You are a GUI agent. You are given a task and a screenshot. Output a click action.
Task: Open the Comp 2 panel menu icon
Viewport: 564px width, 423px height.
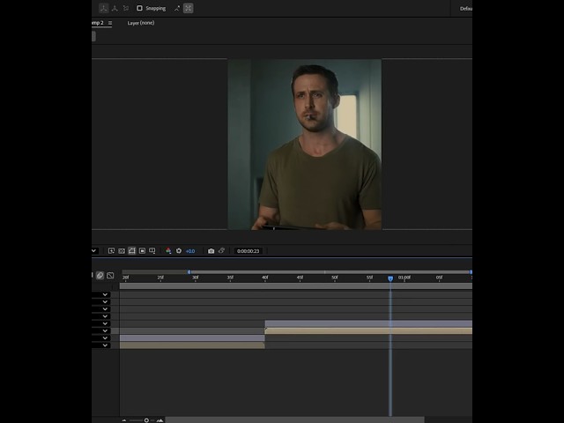pyautogui.click(x=110, y=23)
